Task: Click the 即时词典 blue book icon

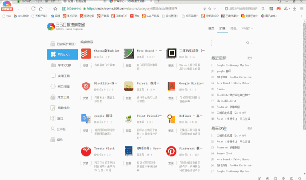Action: click(129, 151)
